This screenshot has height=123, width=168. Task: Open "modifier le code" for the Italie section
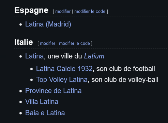(74, 43)
